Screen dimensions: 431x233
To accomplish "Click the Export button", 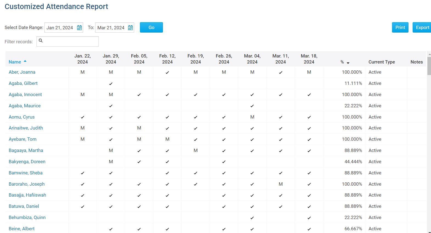I will tap(422, 27).
